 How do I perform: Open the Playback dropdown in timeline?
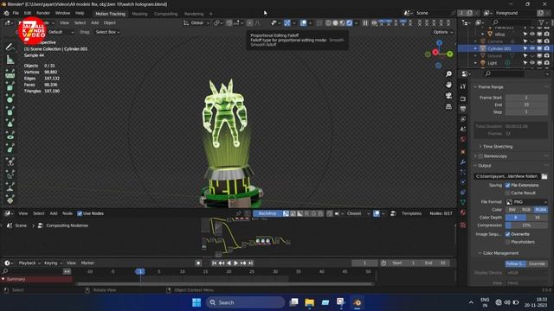(x=29, y=263)
